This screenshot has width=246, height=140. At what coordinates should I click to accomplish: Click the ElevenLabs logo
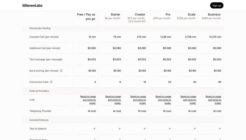point(32,5)
